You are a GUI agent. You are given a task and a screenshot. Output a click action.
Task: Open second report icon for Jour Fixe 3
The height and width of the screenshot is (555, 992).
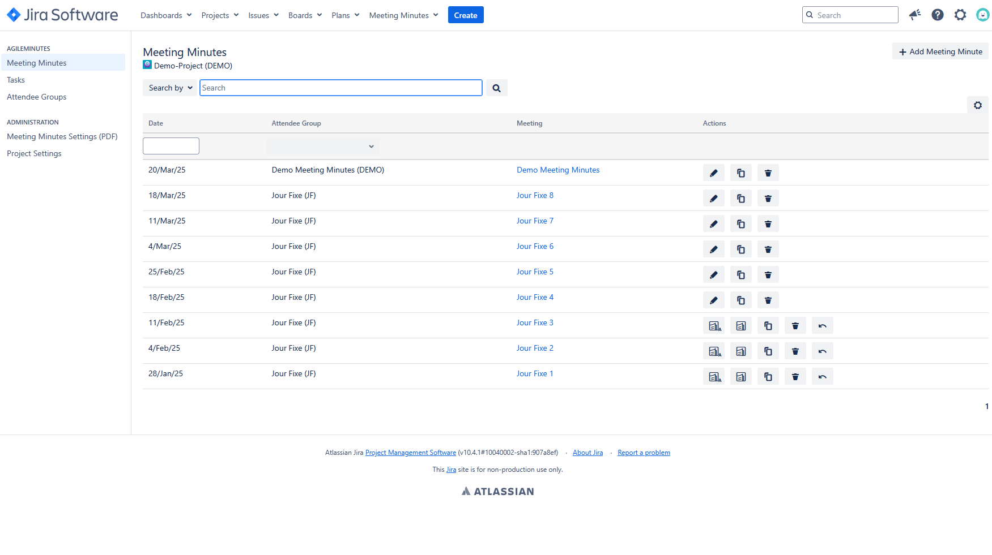coord(740,326)
